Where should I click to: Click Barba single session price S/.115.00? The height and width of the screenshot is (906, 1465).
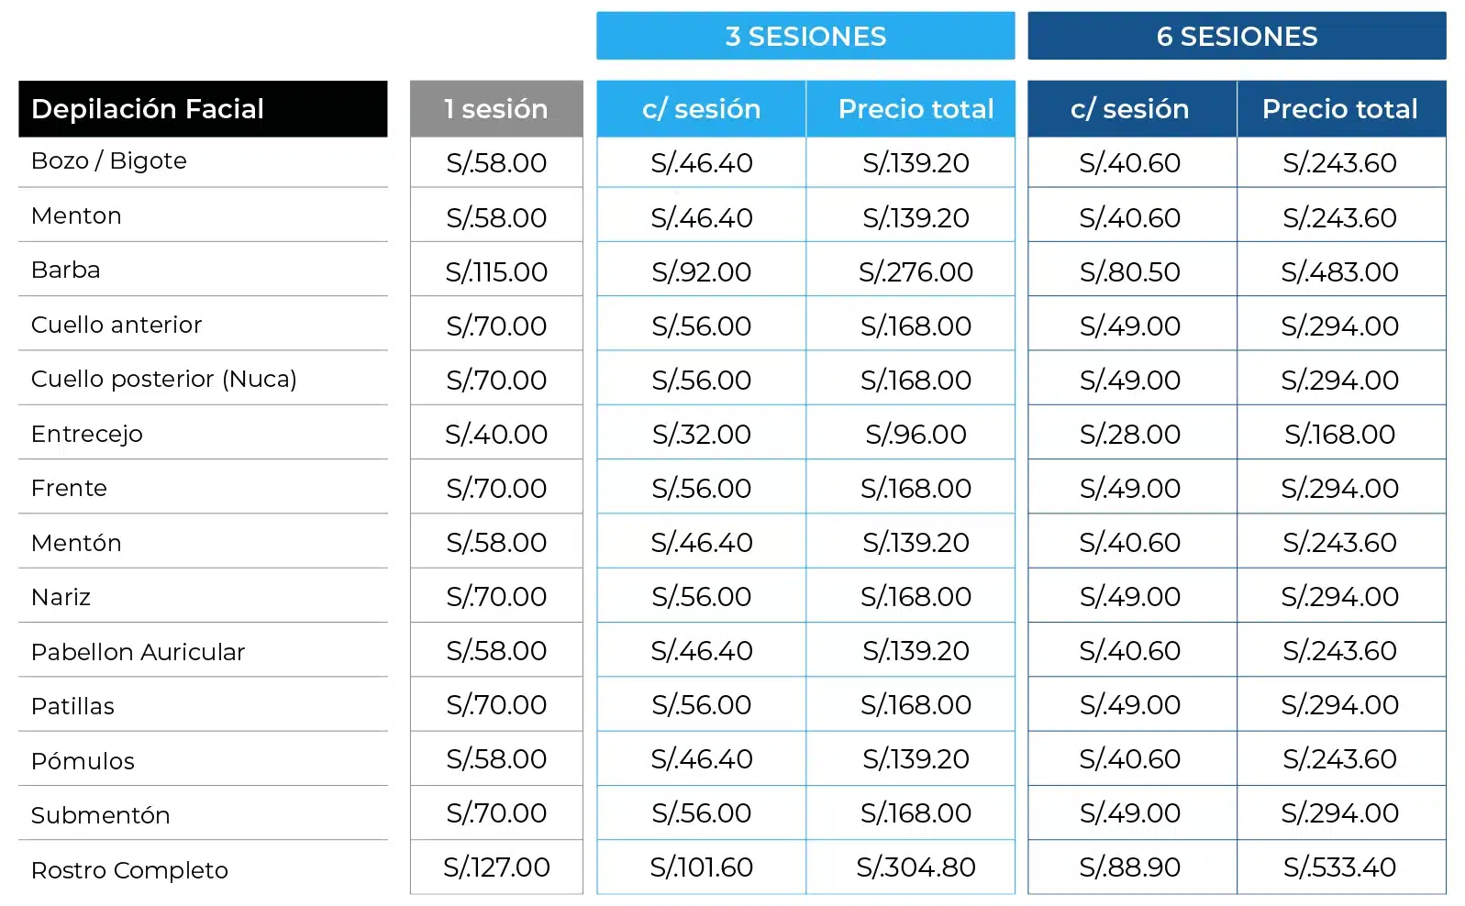click(496, 271)
